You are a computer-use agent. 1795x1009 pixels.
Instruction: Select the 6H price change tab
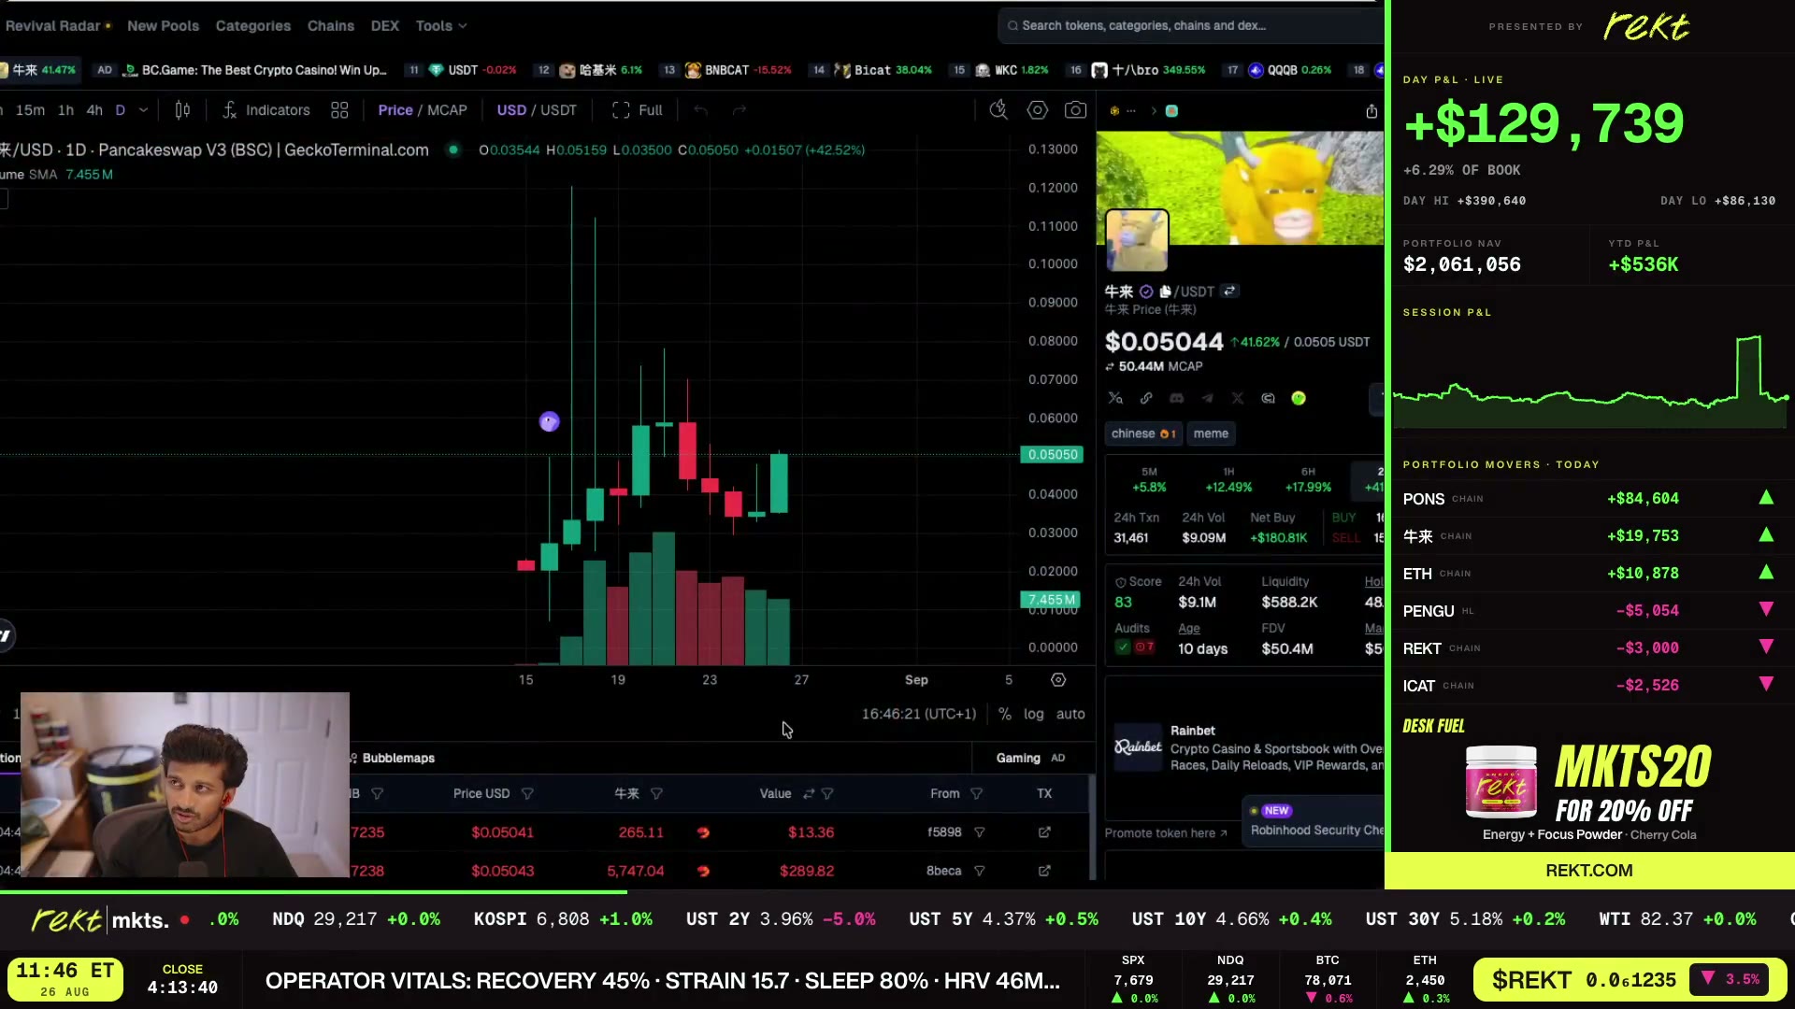(1308, 480)
